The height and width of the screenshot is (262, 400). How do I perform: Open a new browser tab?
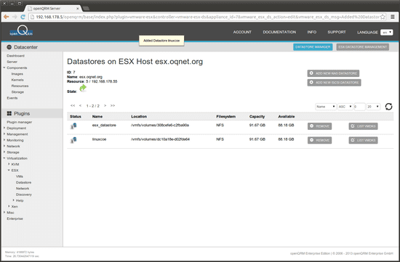[86, 9]
